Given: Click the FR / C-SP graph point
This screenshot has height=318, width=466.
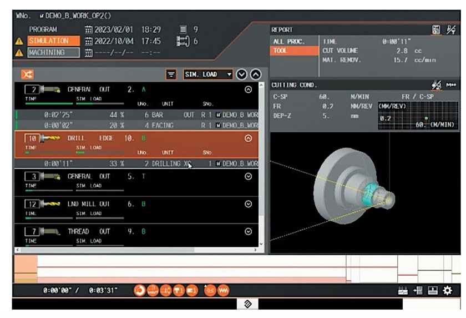Looking at the screenshot, I should click(x=426, y=118).
